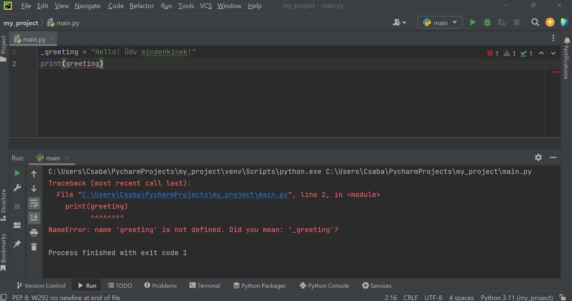Viewport: 572px width, 301px height.
Task: Switch to the Terminal tool window tab
Action: point(205,285)
